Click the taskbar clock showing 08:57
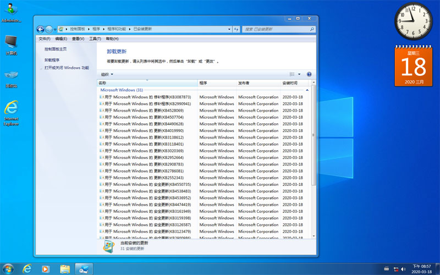 [421, 269]
